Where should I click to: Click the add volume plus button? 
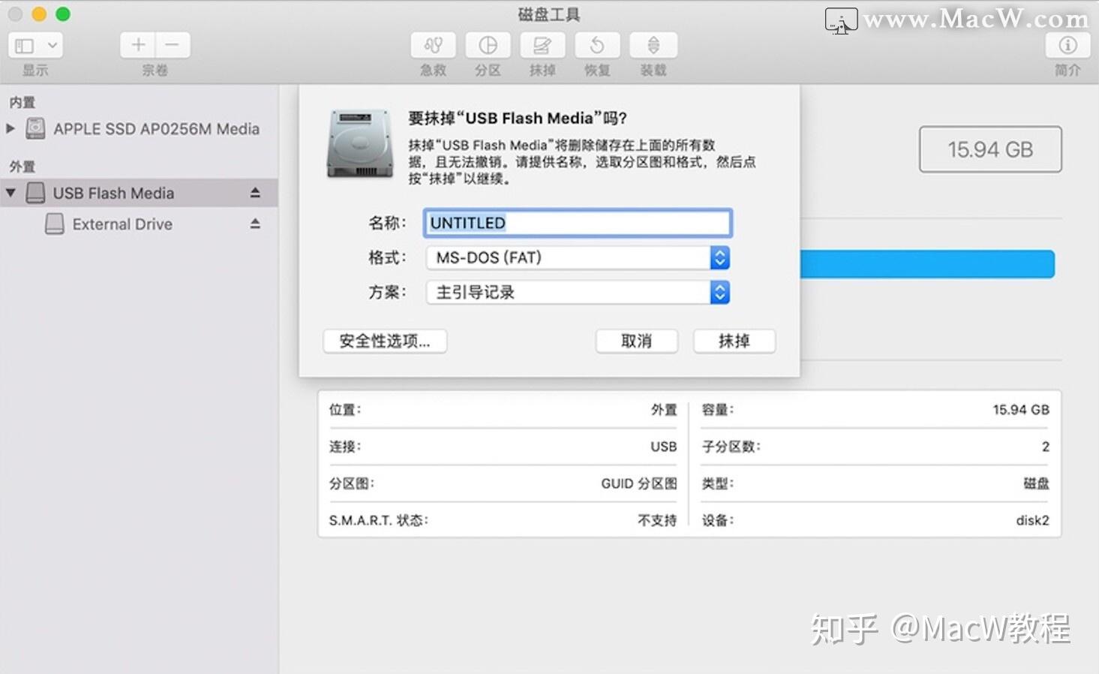click(x=138, y=46)
